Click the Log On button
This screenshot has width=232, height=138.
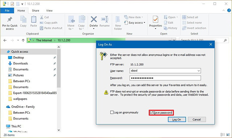tap(177, 120)
